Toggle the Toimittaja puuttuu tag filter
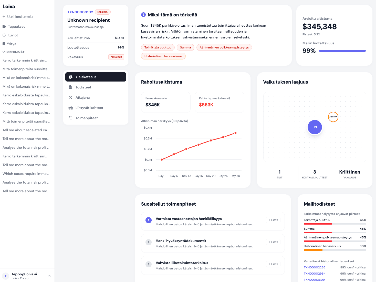The height and width of the screenshot is (282, 376). click(x=158, y=47)
